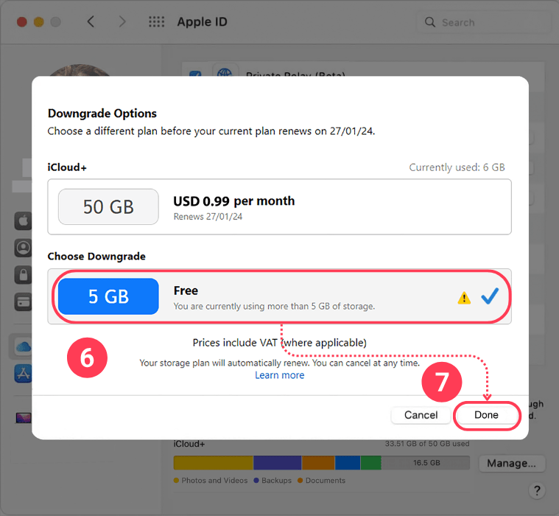Click the blue checkmark on Free plan
Screen dimensions: 559x516
pyautogui.click(x=490, y=296)
